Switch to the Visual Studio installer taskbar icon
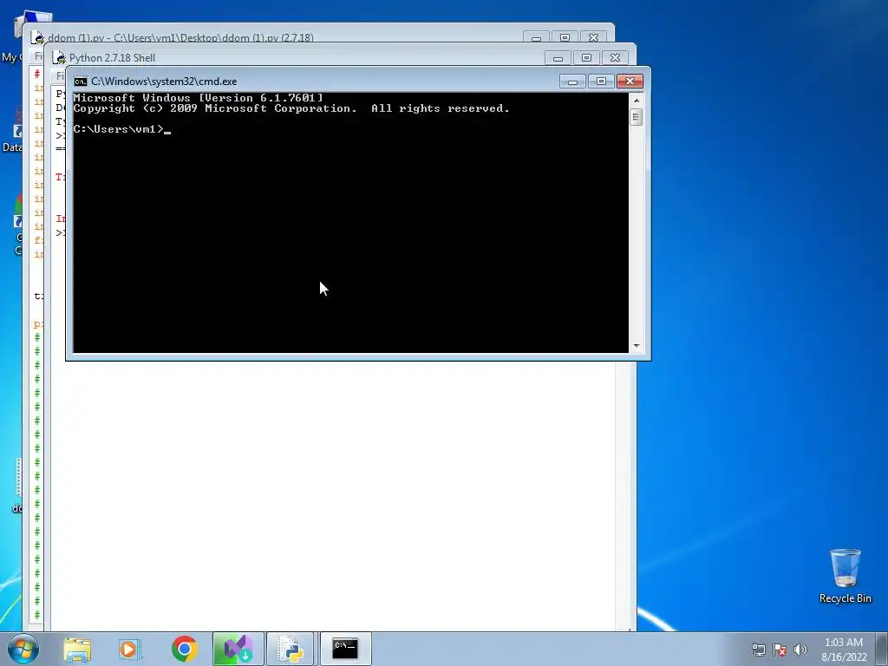This screenshot has height=666, width=888. click(x=238, y=649)
